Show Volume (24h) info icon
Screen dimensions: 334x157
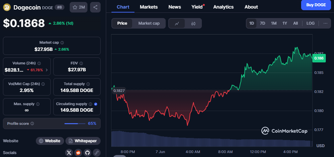click(39, 63)
